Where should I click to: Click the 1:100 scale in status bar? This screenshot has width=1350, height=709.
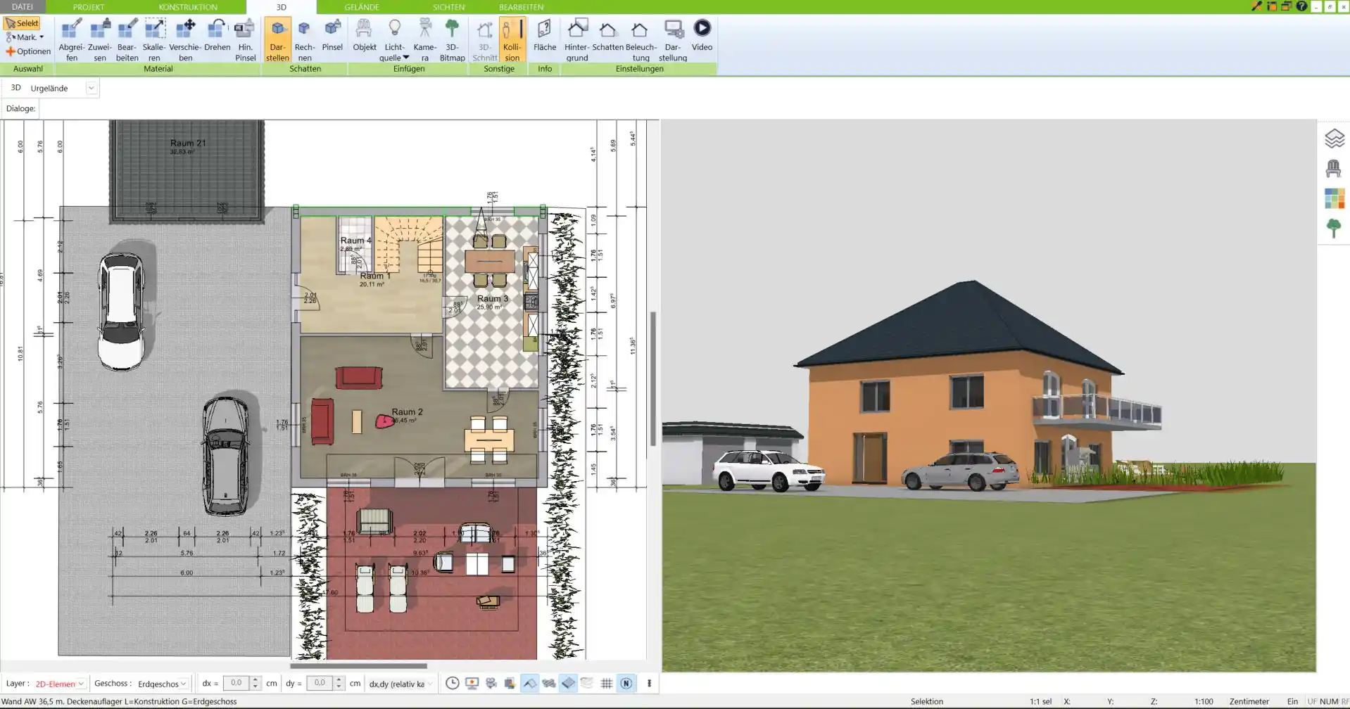tap(1204, 702)
